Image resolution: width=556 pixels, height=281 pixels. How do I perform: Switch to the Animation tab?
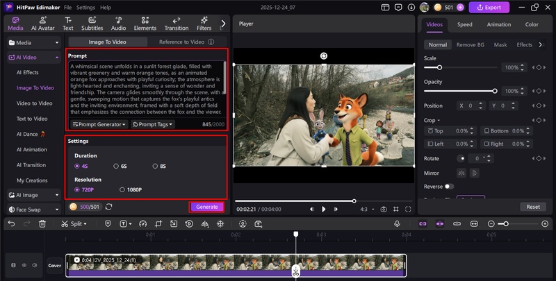pos(499,24)
